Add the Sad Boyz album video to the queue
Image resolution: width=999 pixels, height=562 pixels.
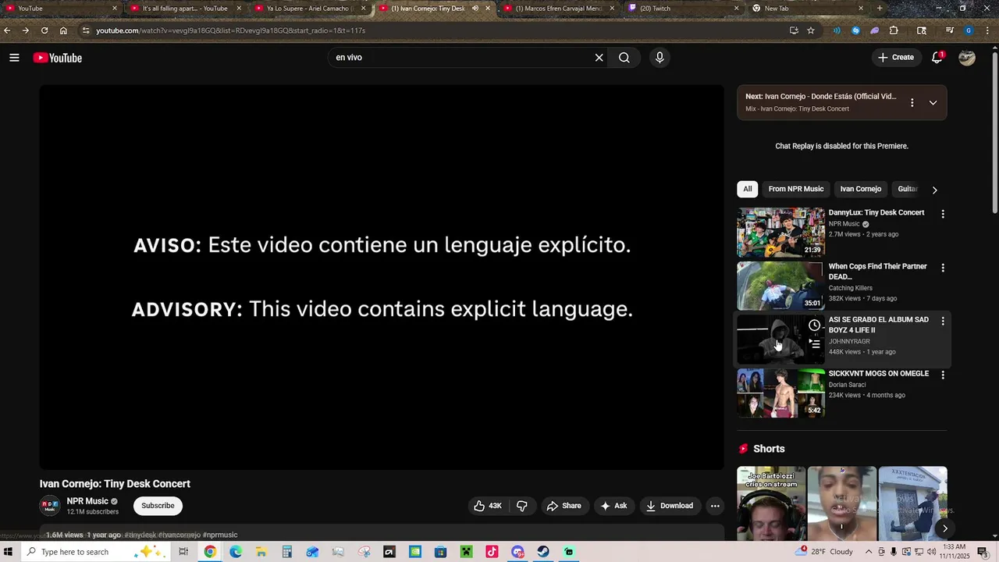click(814, 343)
